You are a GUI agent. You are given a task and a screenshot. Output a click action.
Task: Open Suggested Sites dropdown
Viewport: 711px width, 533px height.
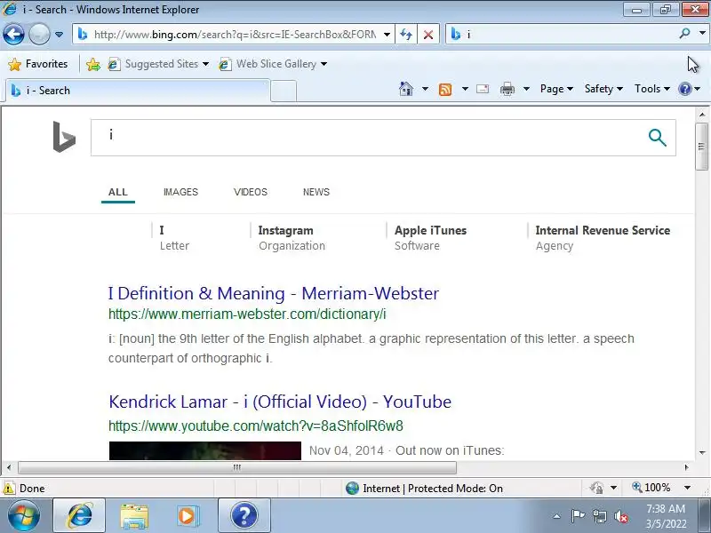pos(158,64)
